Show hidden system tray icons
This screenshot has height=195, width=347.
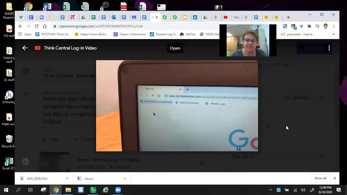click(x=270, y=190)
